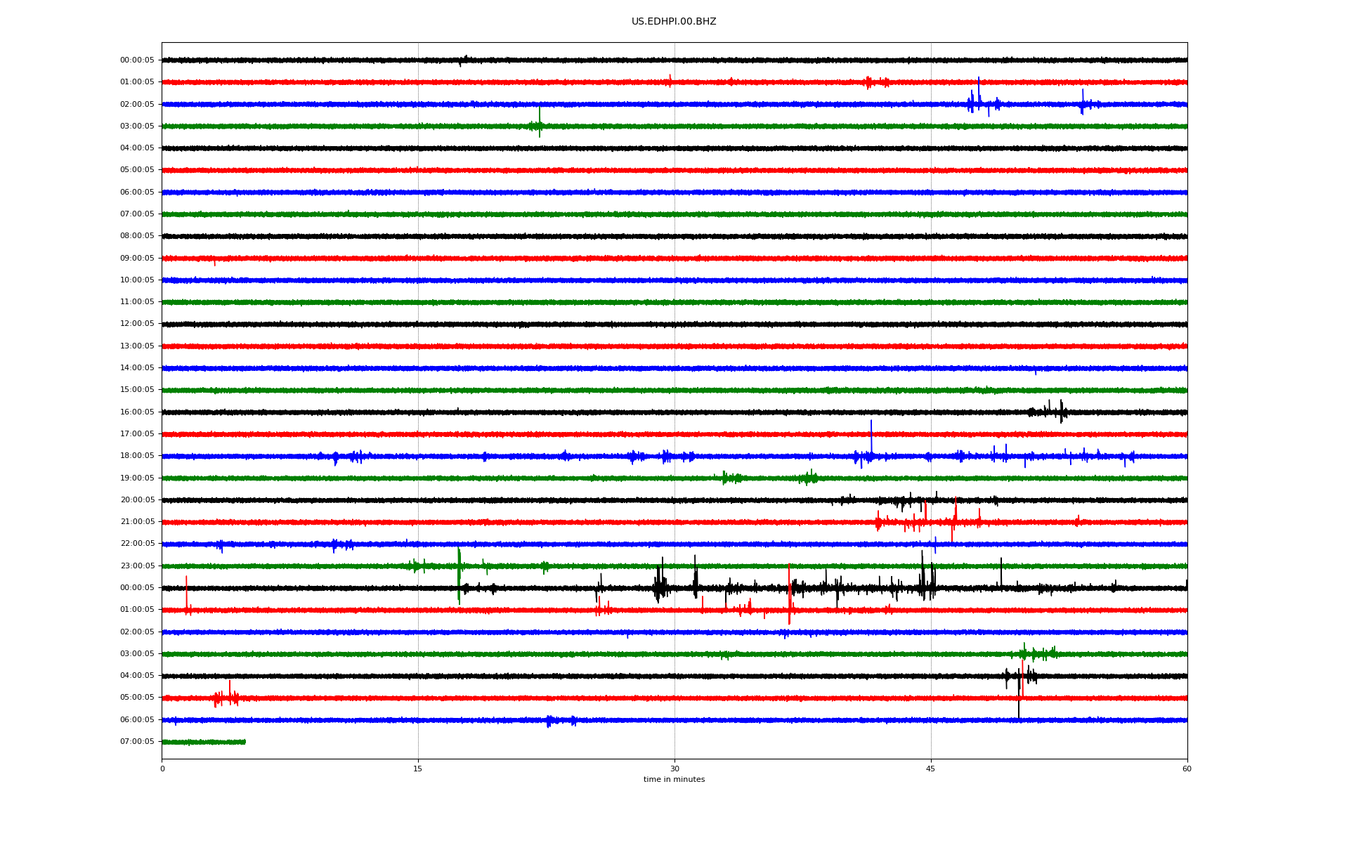Click the 60 minute tick label
1349x843 pixels.
(x=1187, y=769)
